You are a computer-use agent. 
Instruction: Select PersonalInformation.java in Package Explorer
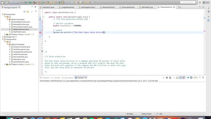click(23, 27)
